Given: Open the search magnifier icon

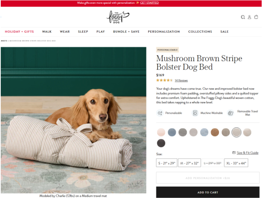Looking at the screenshot, I should (x=243, y=17).
